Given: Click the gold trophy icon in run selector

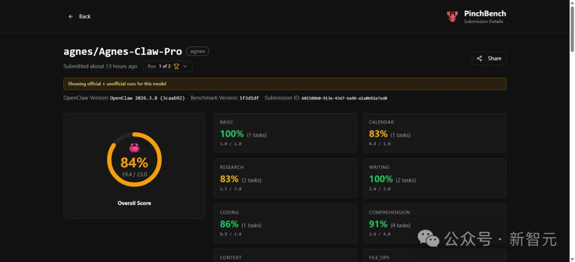Looking at the screenshot, I should (x=176, y=66).
